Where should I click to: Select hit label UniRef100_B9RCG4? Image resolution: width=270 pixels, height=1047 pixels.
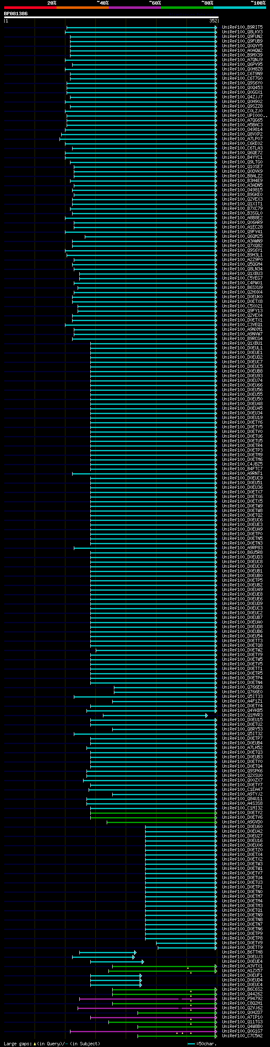click(242, 338)
